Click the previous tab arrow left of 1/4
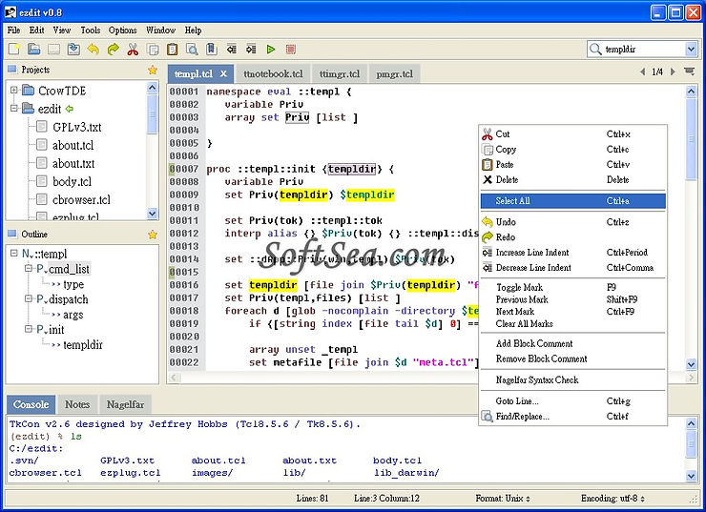Screen dimensions: 706x512 tap(643, 72)
